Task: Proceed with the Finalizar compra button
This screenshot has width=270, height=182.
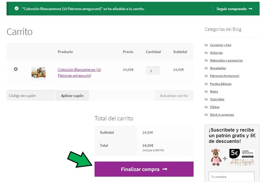Action: [x=144, y=169]
